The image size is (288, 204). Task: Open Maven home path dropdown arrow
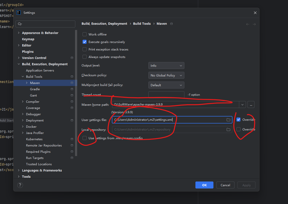[242, 104]
